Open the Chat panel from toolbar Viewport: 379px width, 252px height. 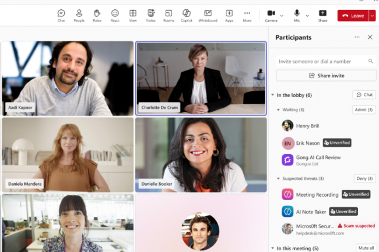(x=61, y=16)
